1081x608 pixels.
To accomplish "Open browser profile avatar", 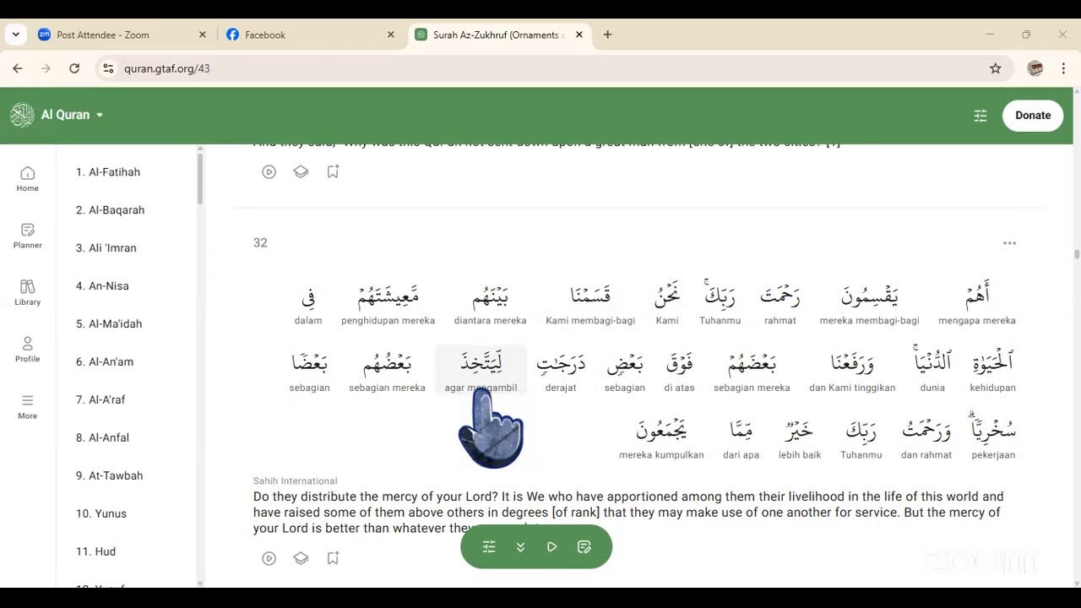I will coord(1035,68).
